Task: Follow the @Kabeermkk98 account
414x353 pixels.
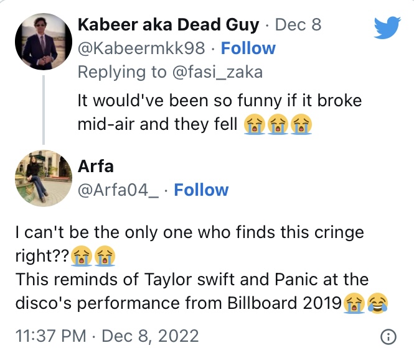Action: (248, 48)
